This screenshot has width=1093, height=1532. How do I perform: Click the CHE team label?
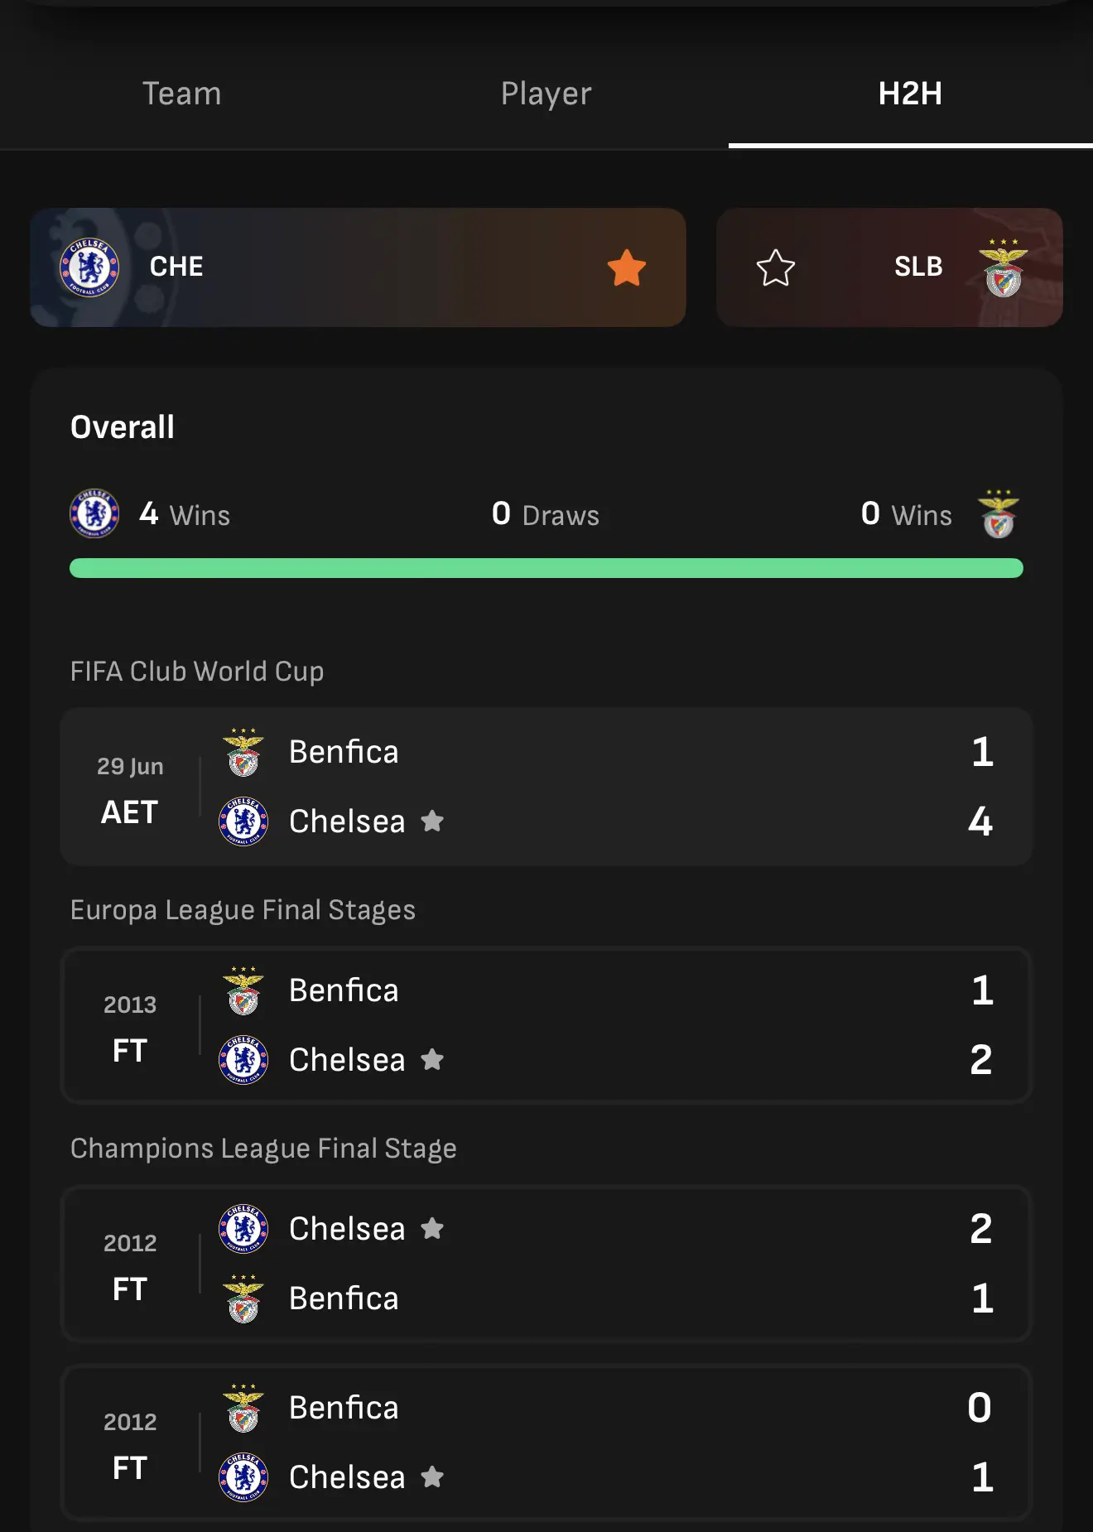point(176,267)
